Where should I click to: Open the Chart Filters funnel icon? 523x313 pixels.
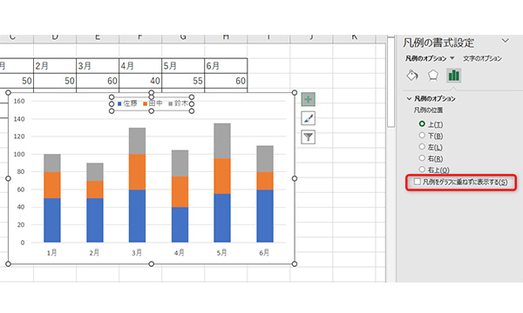click(308, 137)
